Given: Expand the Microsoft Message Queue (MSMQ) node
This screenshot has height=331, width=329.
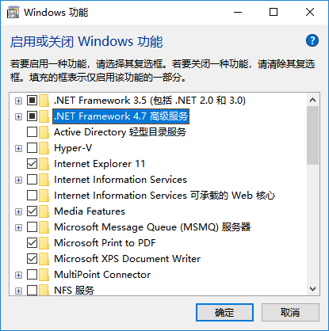Looking at the screenshot, I should 18,227.
